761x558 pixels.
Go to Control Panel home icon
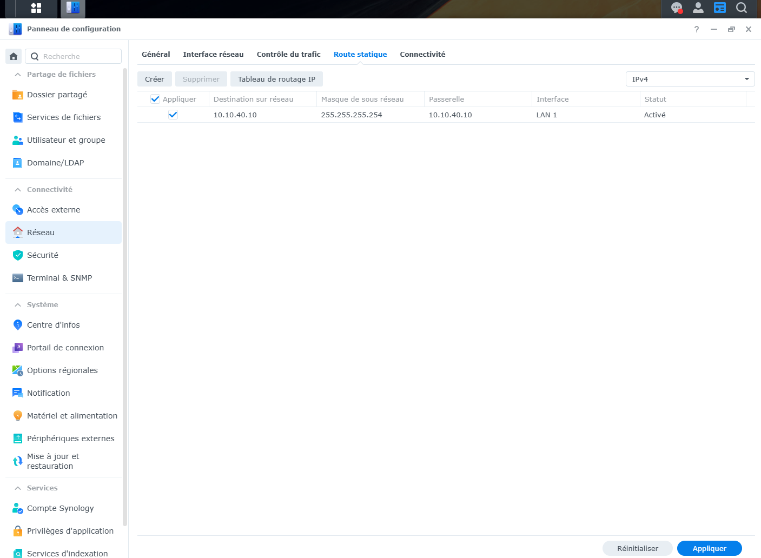[x=14, y=56]
